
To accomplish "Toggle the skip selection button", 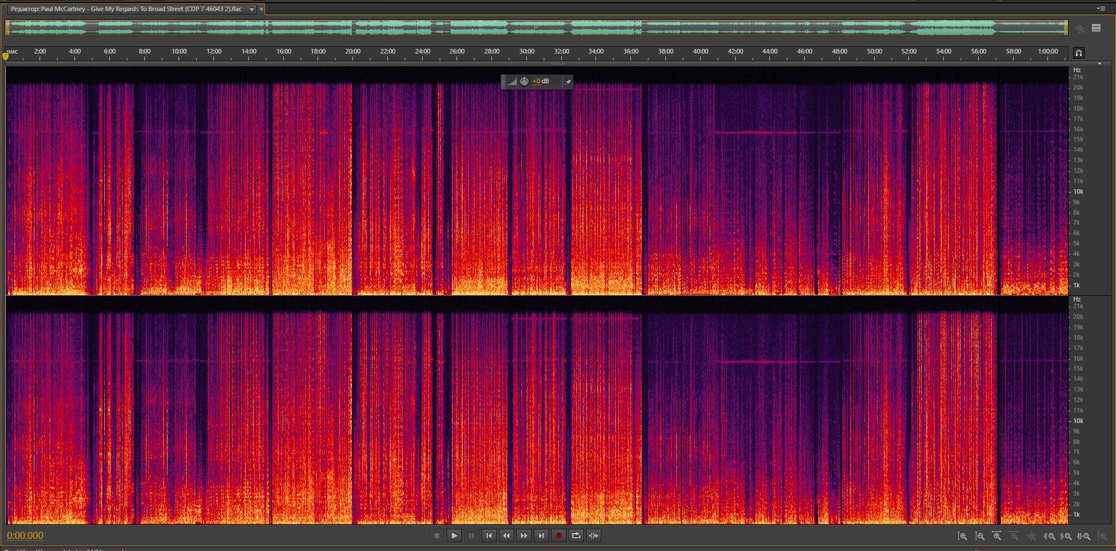I will click(593, 536).
